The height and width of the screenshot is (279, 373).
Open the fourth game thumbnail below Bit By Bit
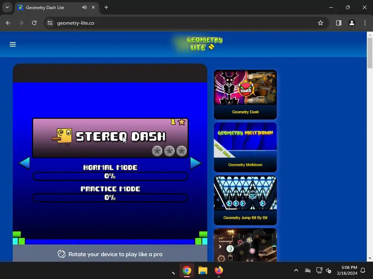245,245
